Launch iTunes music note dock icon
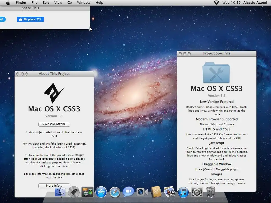 tap(183, 192)
